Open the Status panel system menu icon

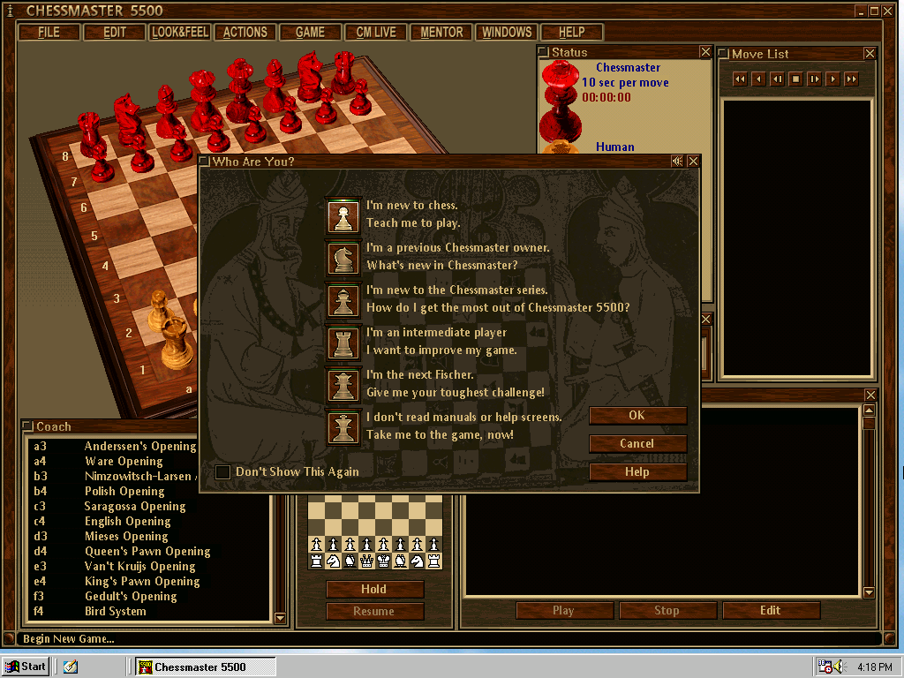point(544,52)
